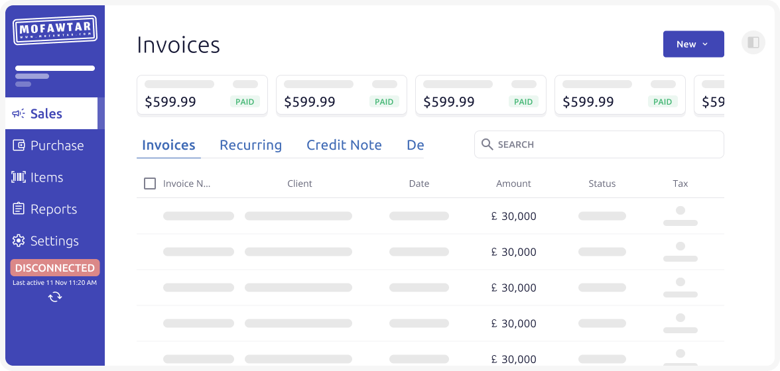Click the sync refresh icon below last active

[x=55, y=297]
